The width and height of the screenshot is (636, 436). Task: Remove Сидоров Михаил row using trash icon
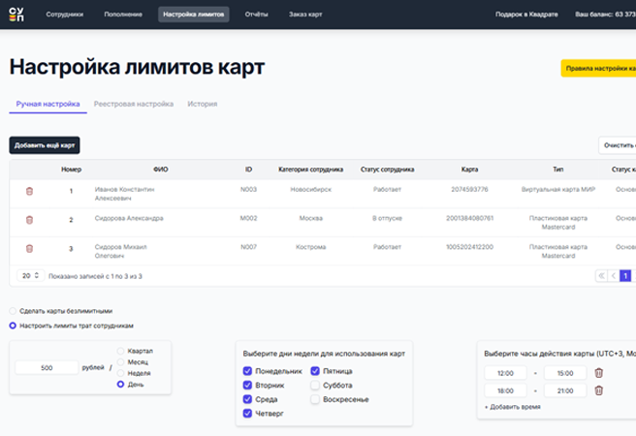29,249
